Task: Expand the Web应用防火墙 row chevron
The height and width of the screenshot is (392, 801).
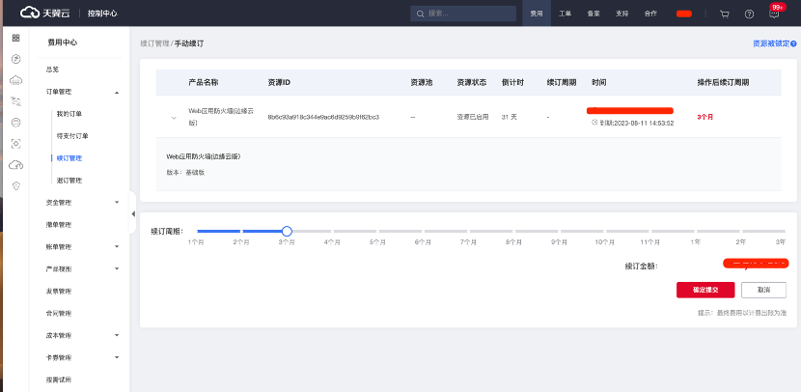Action: point(174,118)
